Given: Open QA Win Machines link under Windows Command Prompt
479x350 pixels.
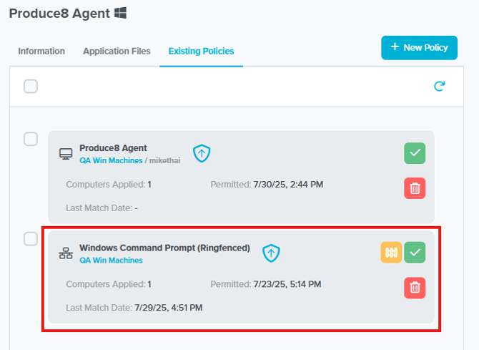Looking at the screenshot, I should click(x=111, y=261).
